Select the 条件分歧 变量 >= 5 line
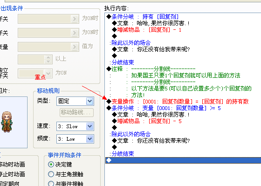The image size is (261, 186). [x=164, y=108]
